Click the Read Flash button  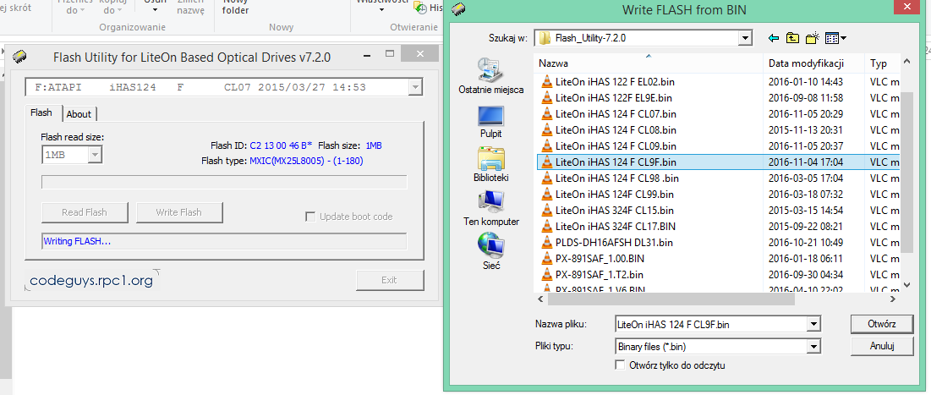coord(85,212)
